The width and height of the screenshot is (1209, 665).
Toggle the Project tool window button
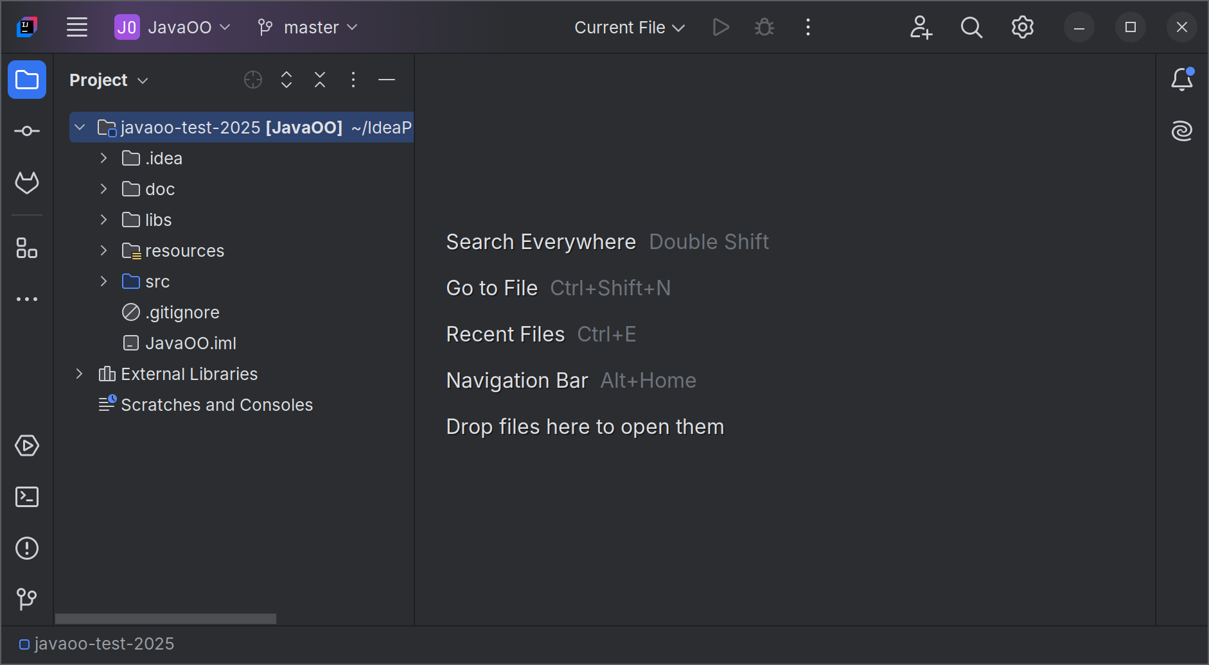tap(27, 80)
